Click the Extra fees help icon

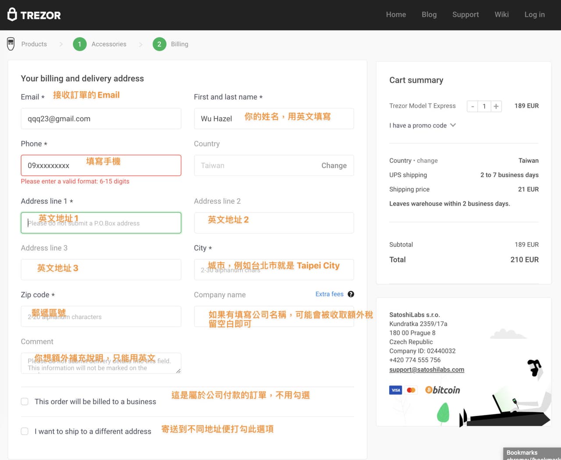pos(351,294)
